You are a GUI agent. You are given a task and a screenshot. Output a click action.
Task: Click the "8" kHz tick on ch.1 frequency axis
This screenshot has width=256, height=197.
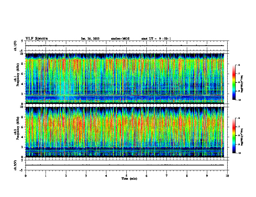pyautogui.click(x=22, y=64)
